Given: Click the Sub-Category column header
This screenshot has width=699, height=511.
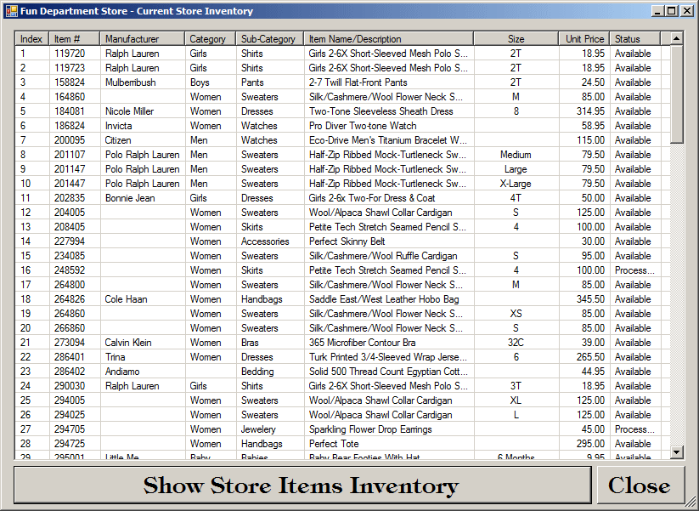Looking at the screenshot, I should tap(270, 39).
